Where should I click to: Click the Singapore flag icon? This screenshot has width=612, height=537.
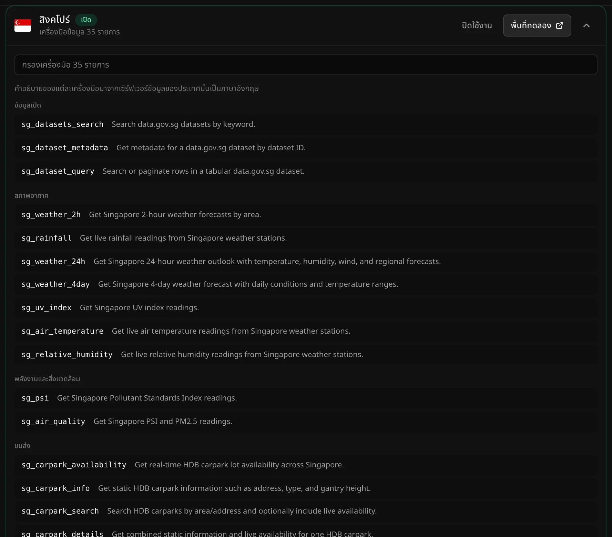[x=23, y=26]
